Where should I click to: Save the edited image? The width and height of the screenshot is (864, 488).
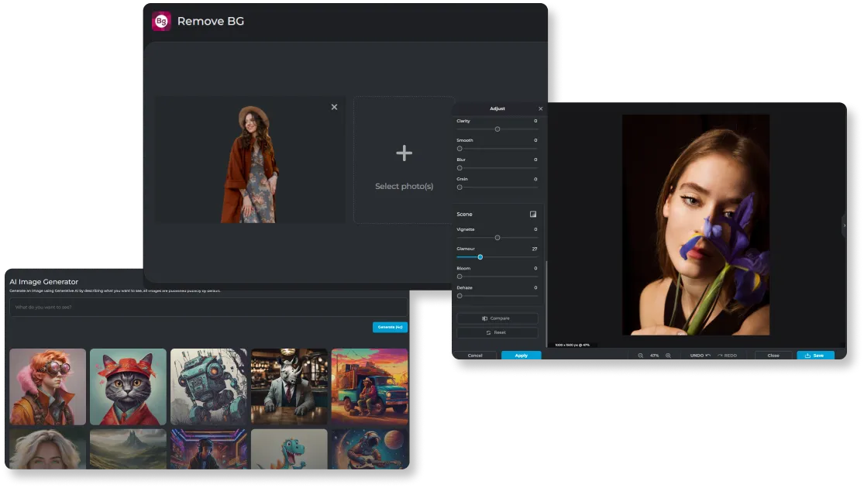click(x=815, y=356)
